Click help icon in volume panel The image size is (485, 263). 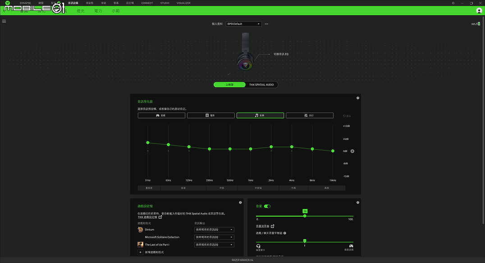[358, 202]
